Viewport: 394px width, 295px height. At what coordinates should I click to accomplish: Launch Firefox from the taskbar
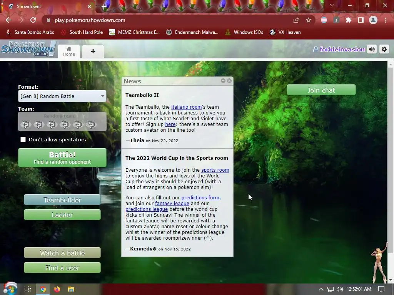[57, 289]
